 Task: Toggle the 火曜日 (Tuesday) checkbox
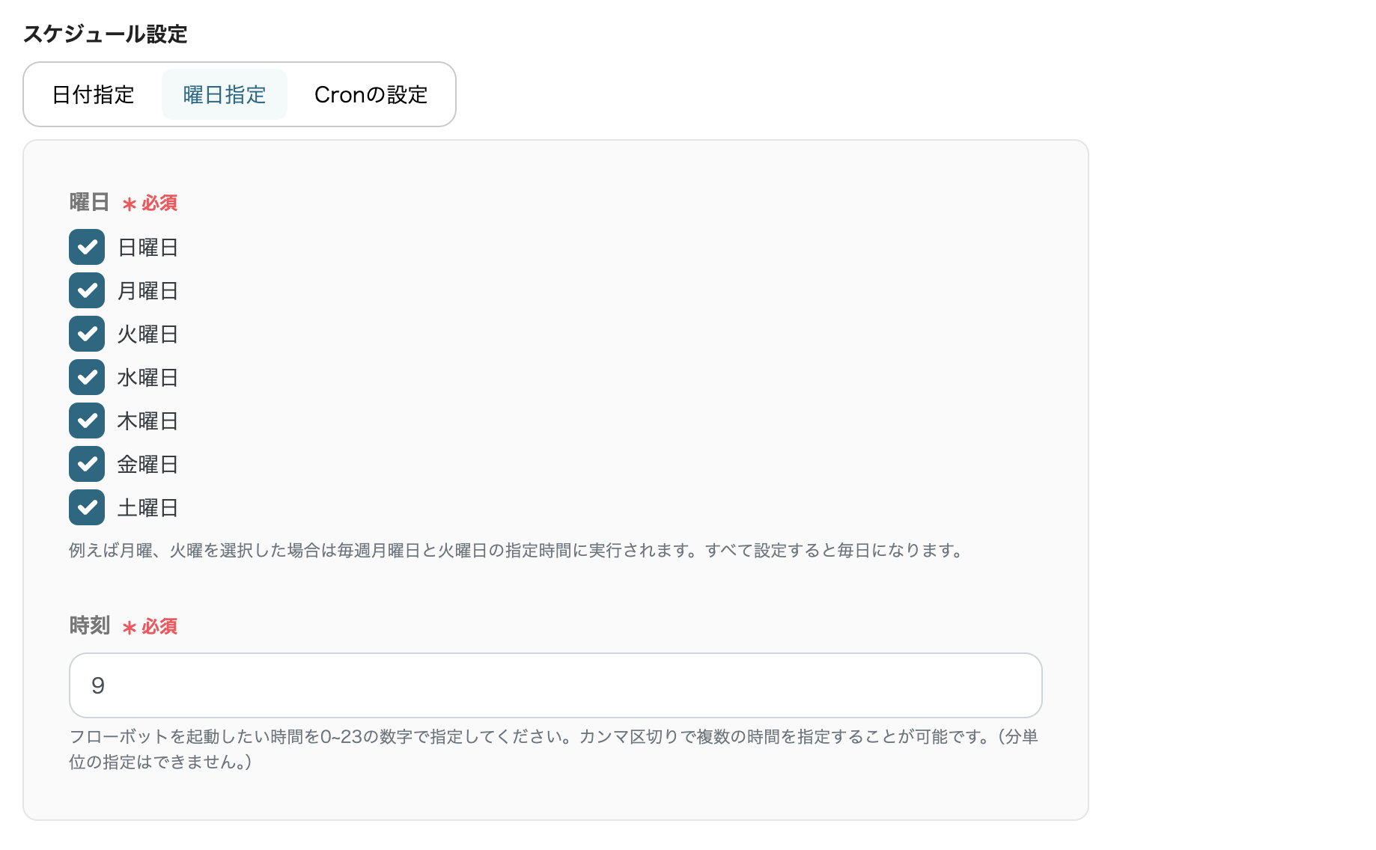[86, 334]
